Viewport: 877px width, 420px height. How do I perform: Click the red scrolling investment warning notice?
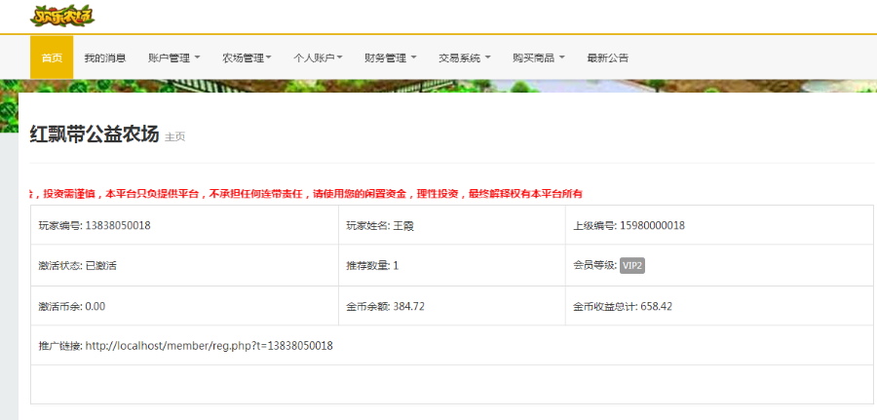pyautogui.click(x=306, y=194)
